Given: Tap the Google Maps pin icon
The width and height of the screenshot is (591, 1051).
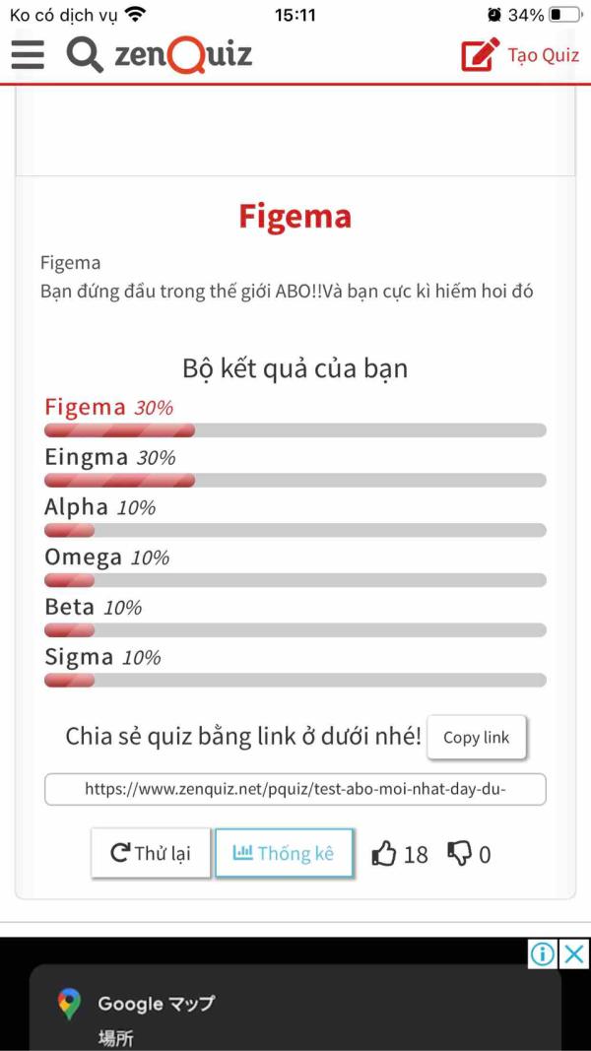Looking at the screenshot, I should point(68,1004).
